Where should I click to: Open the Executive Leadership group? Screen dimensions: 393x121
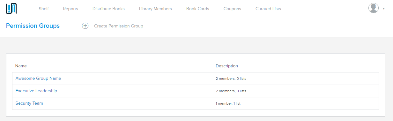pos(36,91)
